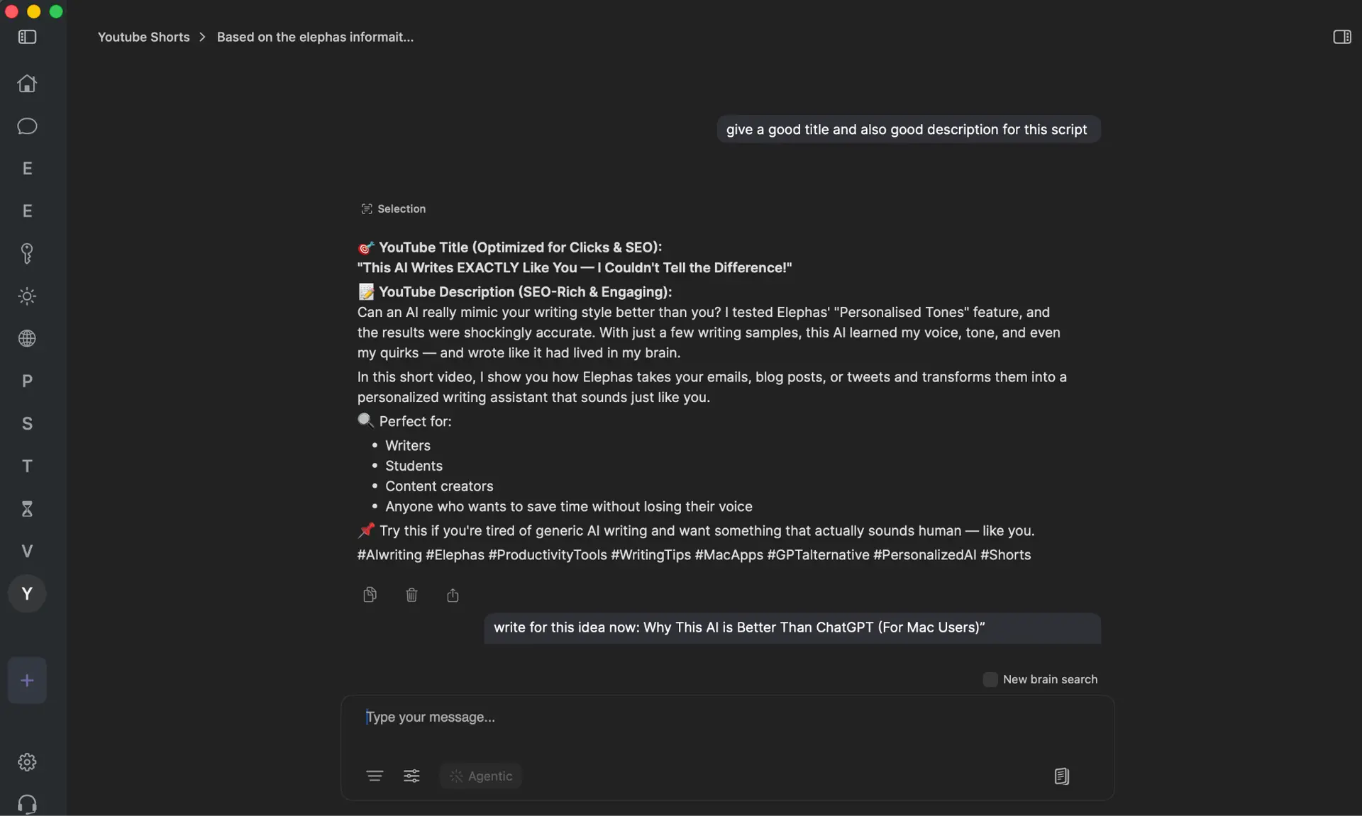Share the response with share icon
Image resolution: width=1362 pixels, height=816 pixels.
[453, 595]
